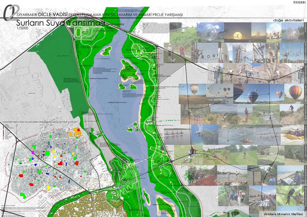This screenshot has width=307, height=217.
Task: Open the grass skier with red helmet photo
Action: 188,155
